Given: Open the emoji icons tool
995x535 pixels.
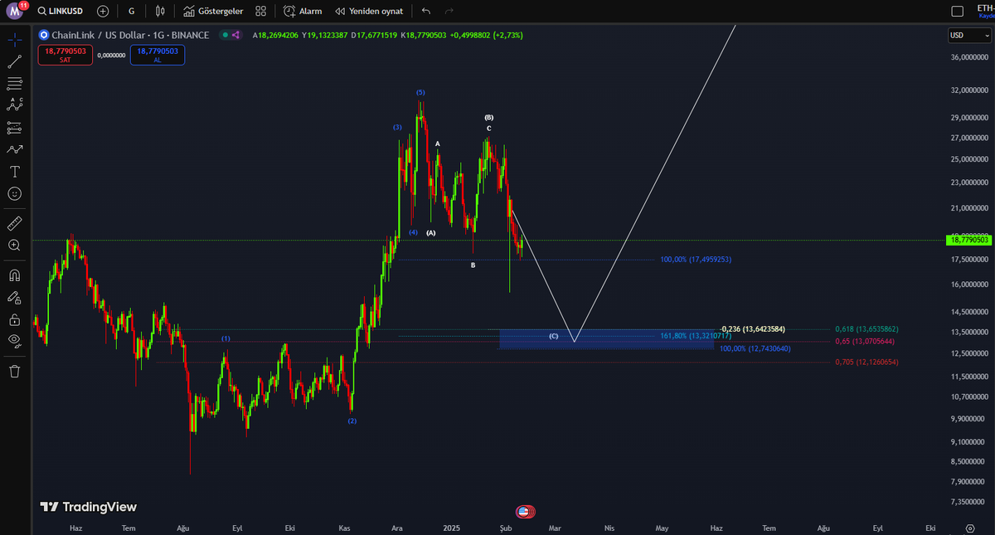Looking at the screenshot, I should point(14,193).
